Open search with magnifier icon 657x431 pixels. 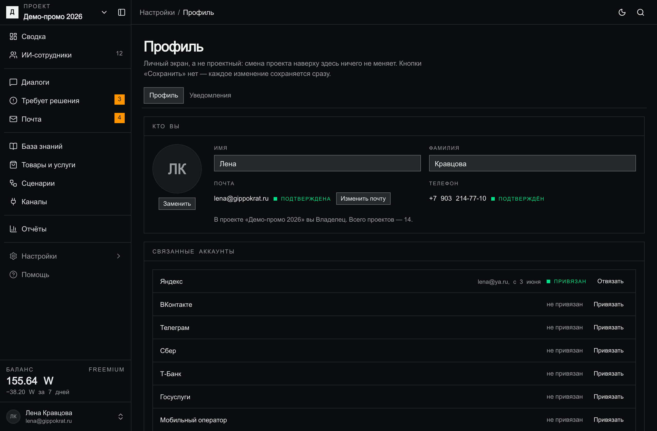(x=640, y=12)
